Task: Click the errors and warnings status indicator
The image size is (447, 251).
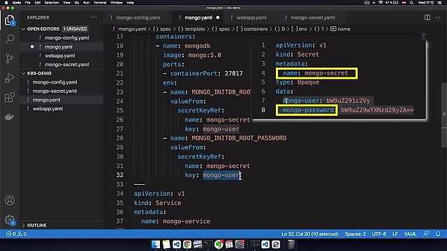Action: click(16, 234)
